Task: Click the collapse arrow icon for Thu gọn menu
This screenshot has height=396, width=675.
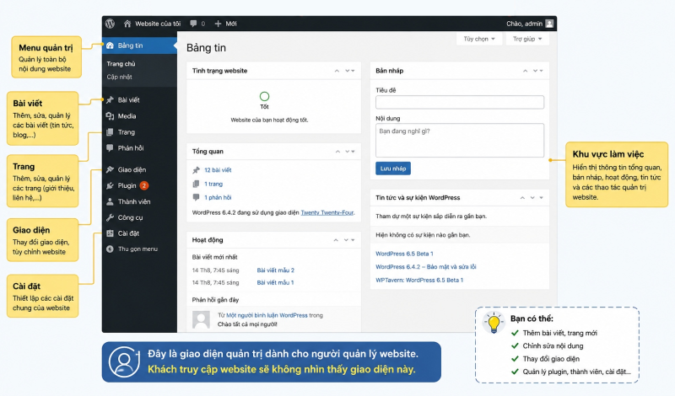Action: click(111, 249)
